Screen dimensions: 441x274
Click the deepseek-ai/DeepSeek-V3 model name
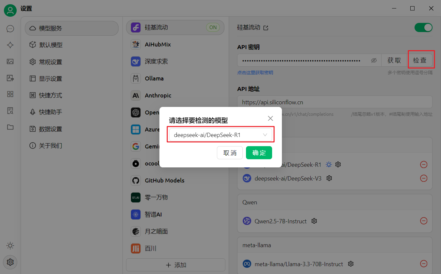click(288, 178)
